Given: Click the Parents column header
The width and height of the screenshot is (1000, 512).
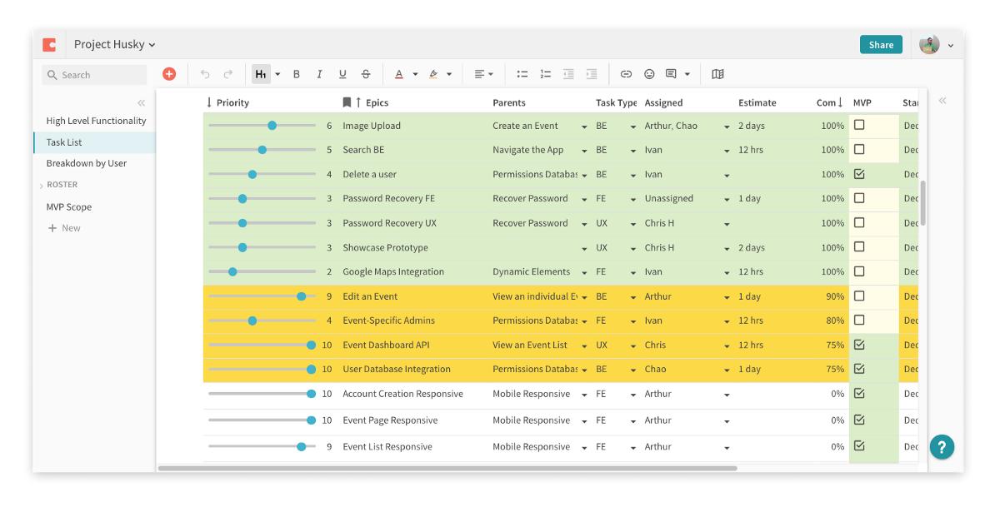Looking at the screenshot, I should (x=509, y=102).
